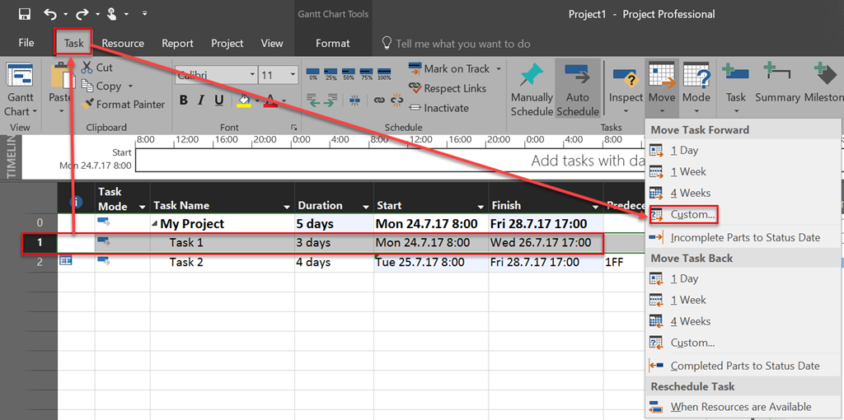The width and height of the screenshot is (844, 420).
Task: Click the Cut scissors icon
Action: [x=87, y=68]
